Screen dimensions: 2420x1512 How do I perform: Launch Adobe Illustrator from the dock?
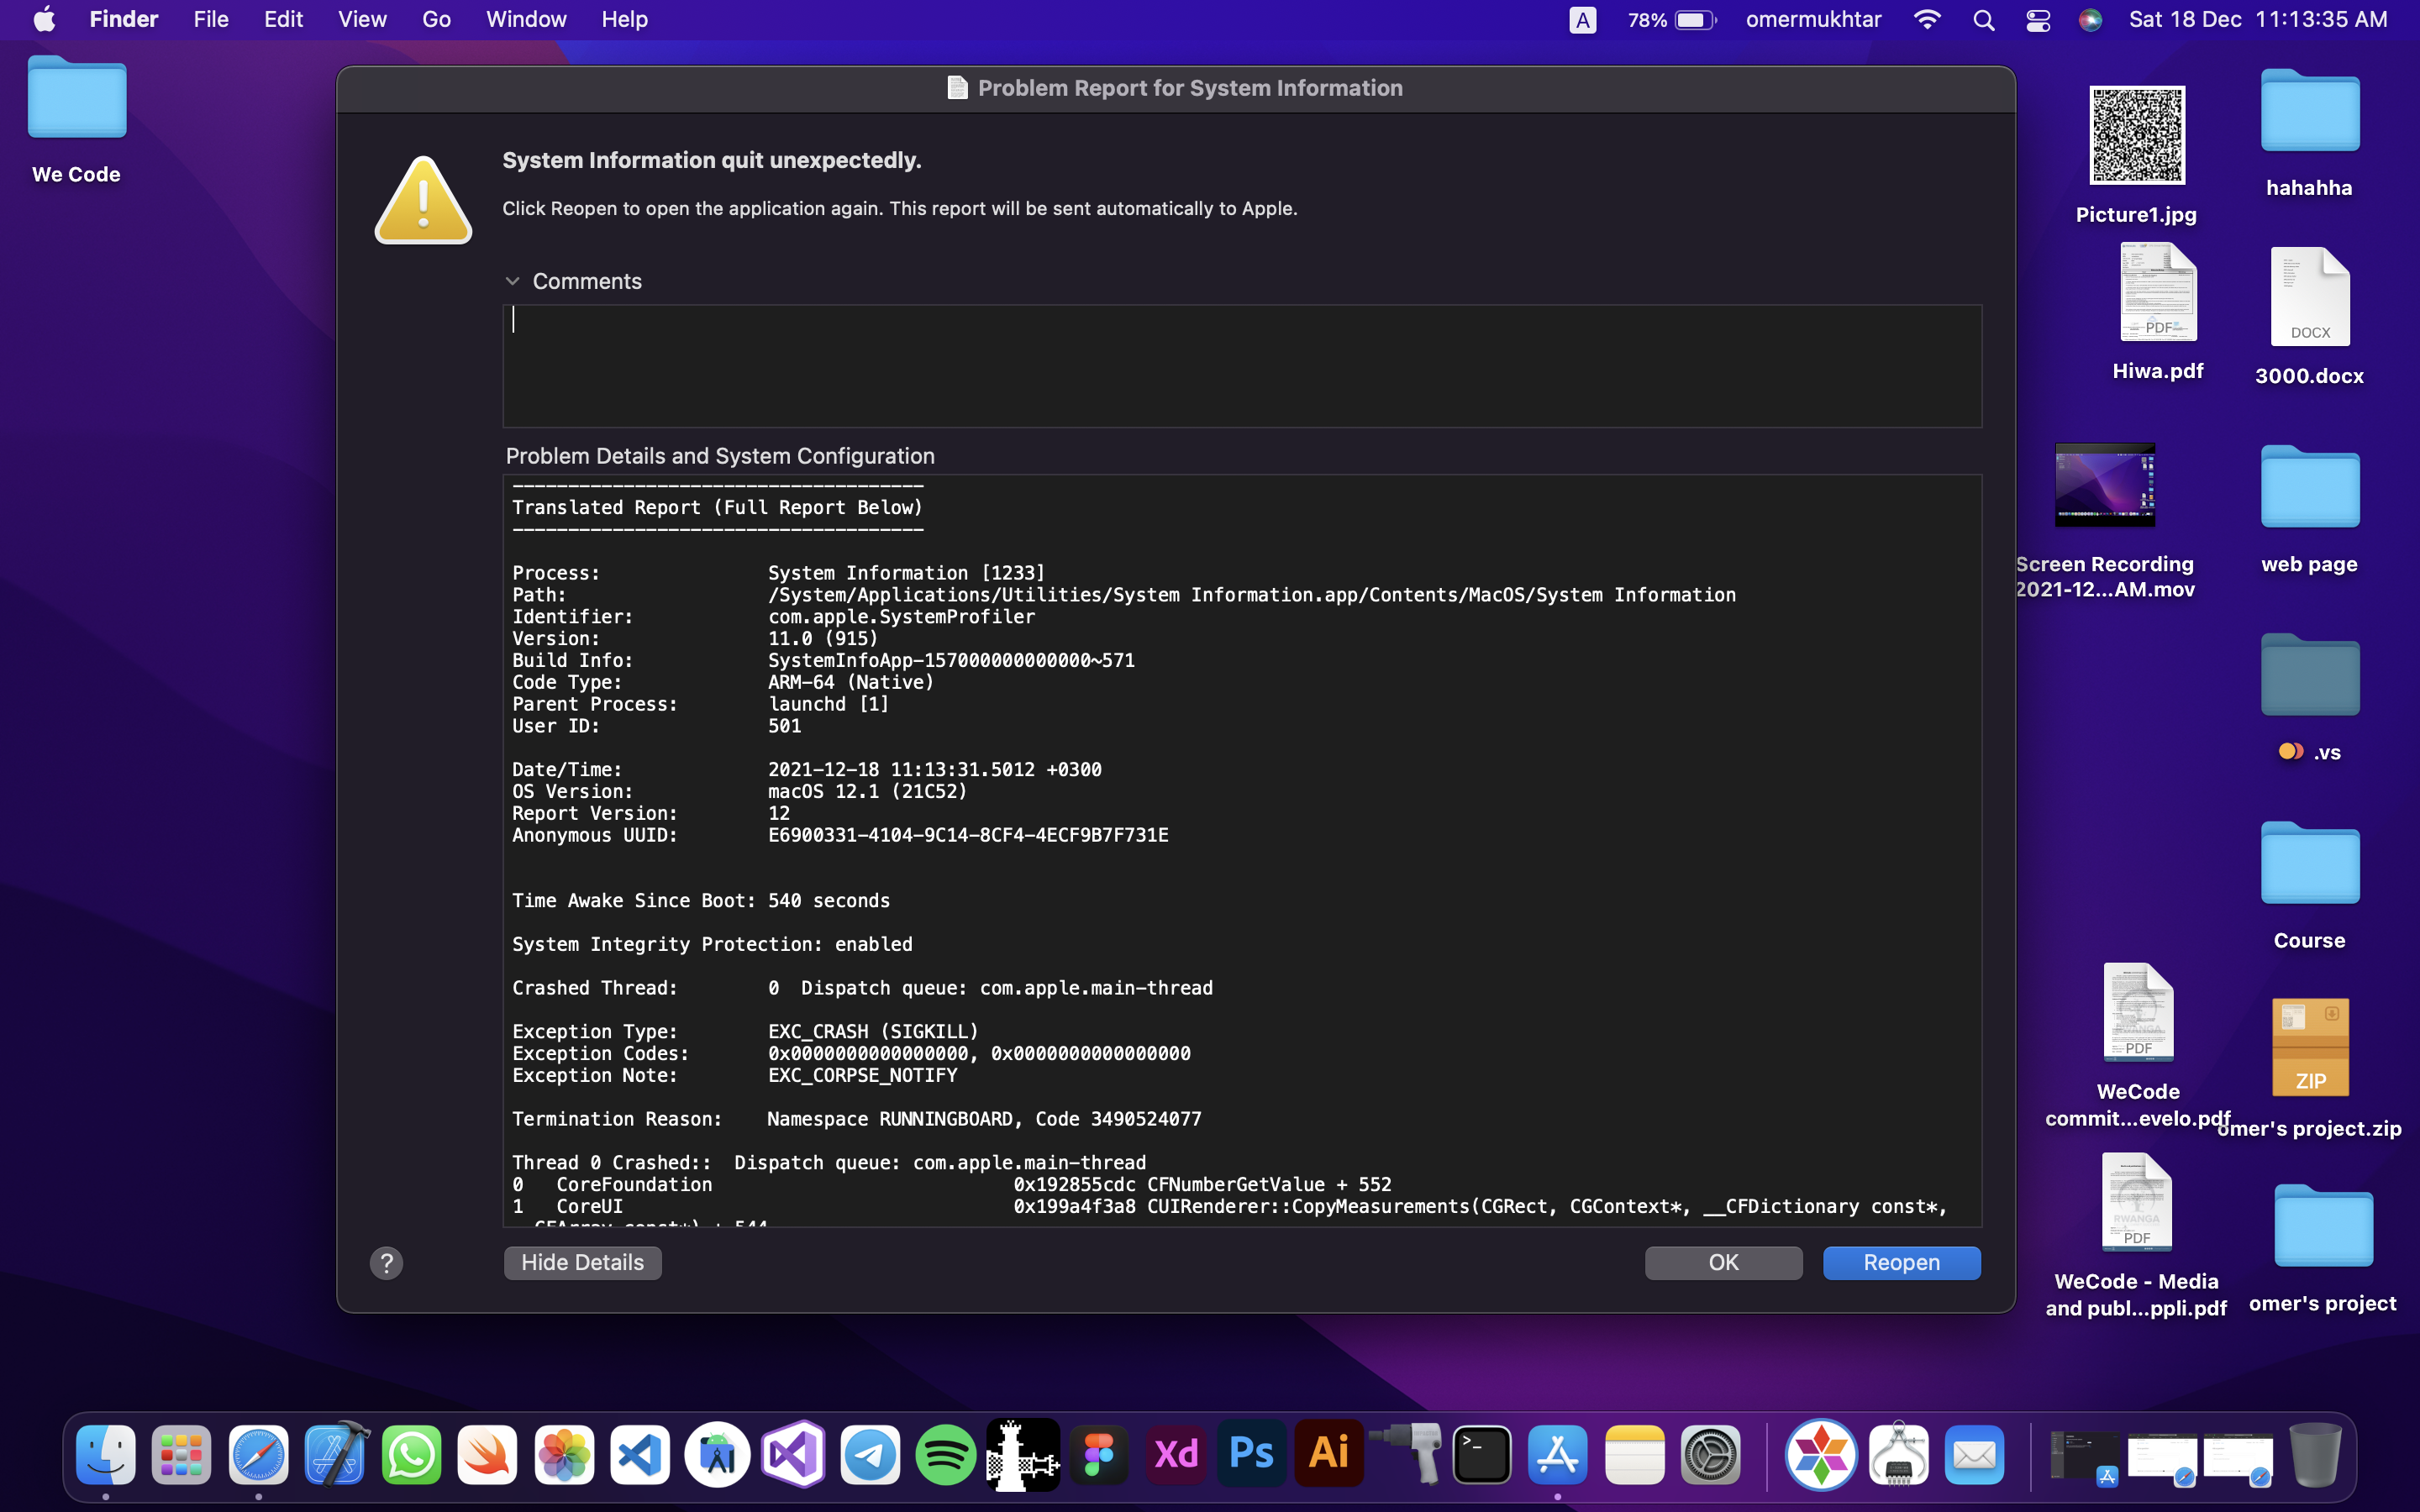1328,1455
